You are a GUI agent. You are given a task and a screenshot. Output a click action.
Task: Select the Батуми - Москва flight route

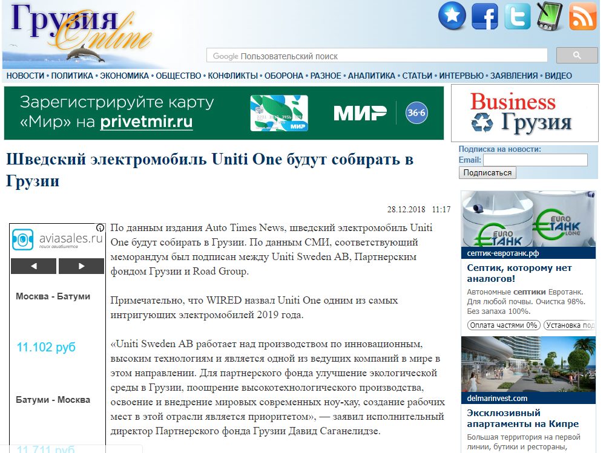[x=53, y=399]
